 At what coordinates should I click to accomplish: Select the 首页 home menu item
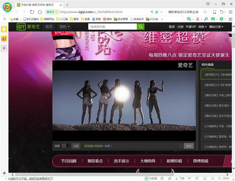[x=49, y=27]
